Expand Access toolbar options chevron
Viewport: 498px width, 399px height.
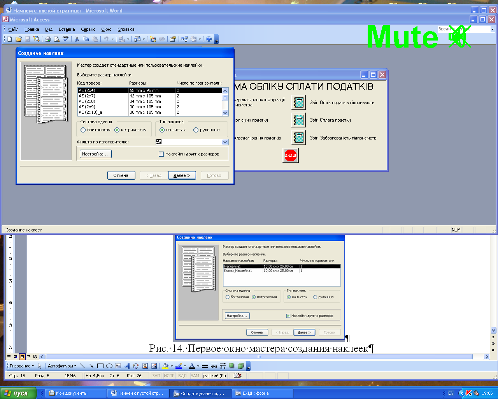pos(217,39)
